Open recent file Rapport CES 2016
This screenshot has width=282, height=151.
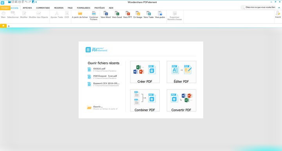pyautogui.click(x=103, y=84)
